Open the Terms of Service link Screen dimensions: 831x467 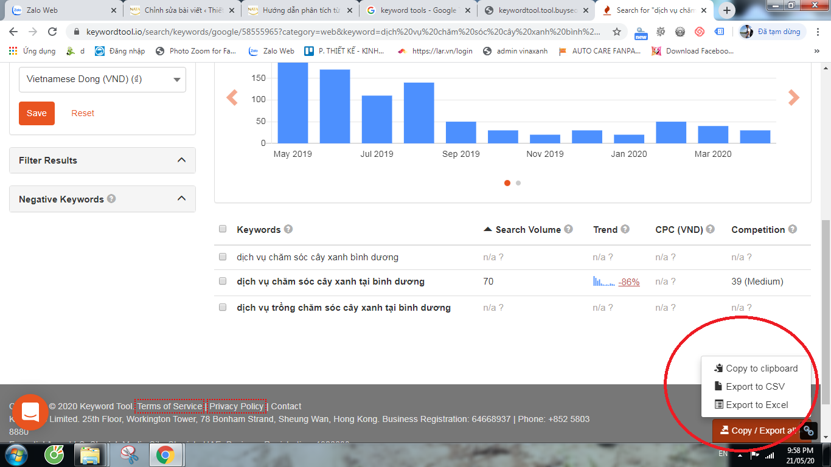170,406
